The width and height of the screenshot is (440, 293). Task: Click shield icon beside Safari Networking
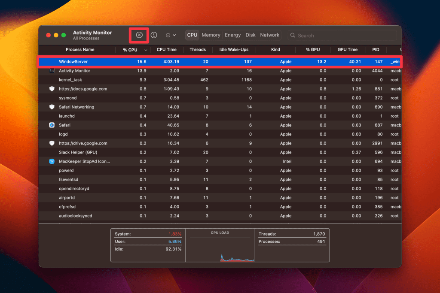(x=52, y=107)
